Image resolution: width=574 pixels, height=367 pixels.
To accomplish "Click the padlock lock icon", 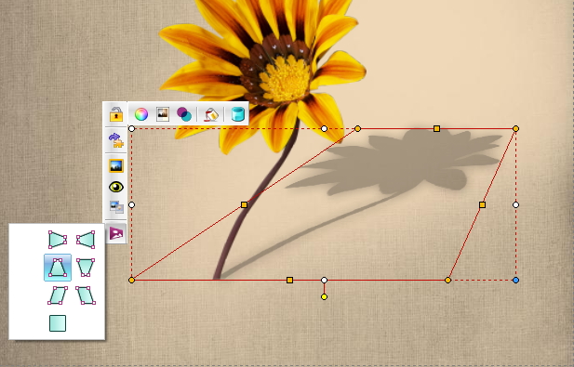I will pyautogui.click(x=116, y=114).
